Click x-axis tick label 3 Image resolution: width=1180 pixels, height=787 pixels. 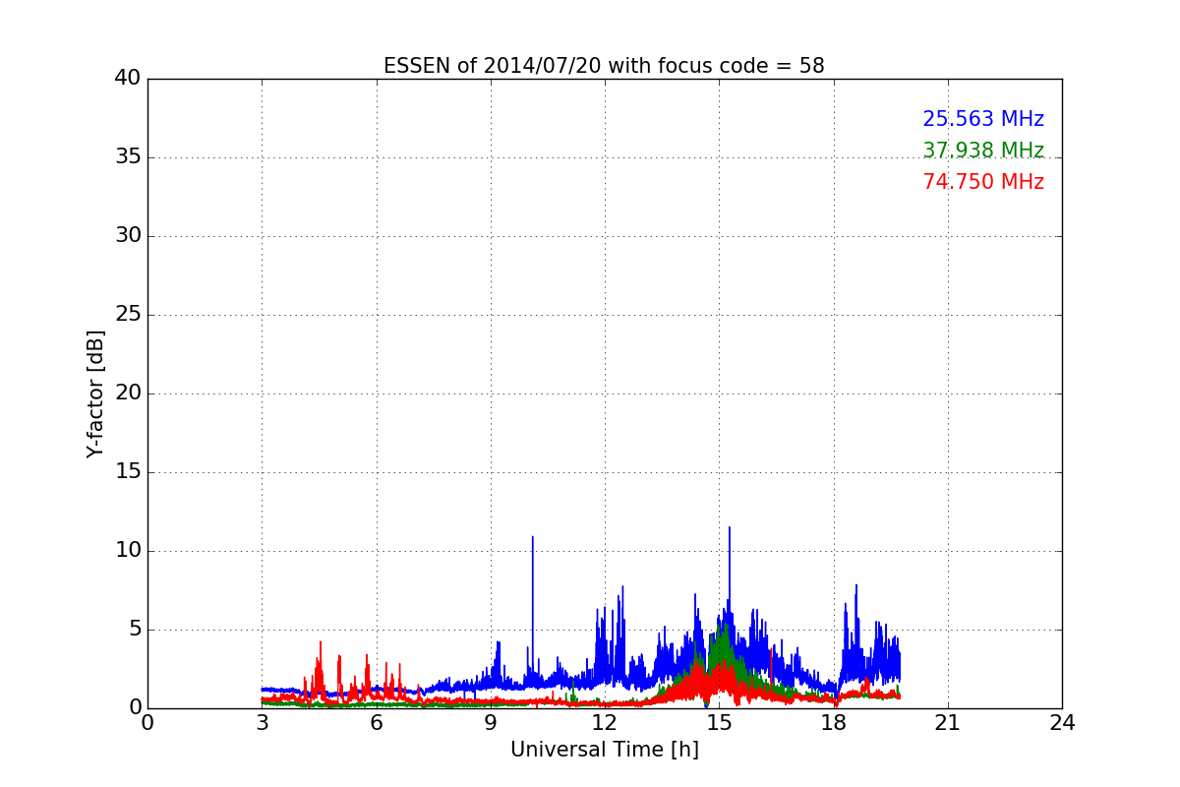(262, 722)
